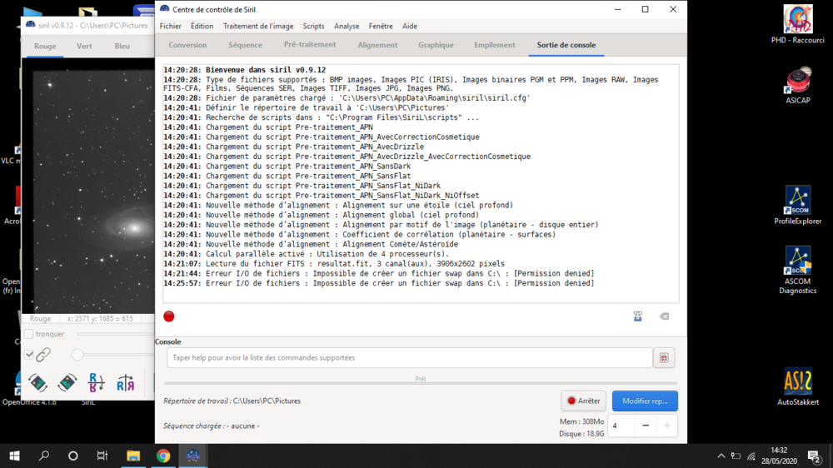Flip the image vertically (R over R icon)
This screenshot has height=468, width=833.
coord(96,382)
